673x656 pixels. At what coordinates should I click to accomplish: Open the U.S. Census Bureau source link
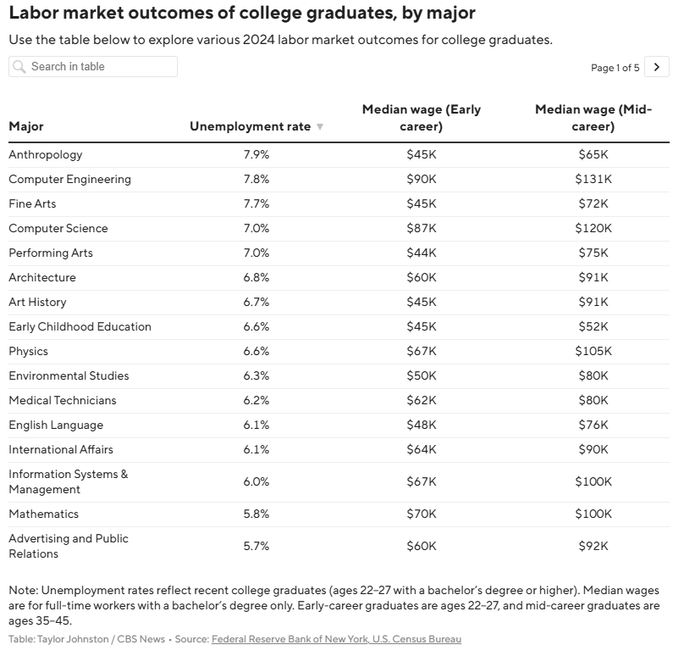coord(416,639)
